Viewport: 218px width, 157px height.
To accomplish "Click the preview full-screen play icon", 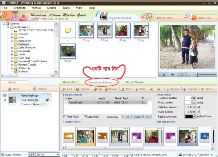I will click(x=163, y=75).
